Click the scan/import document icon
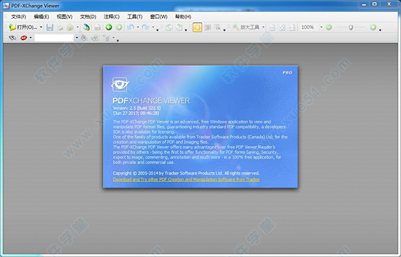 click(86, 27)
